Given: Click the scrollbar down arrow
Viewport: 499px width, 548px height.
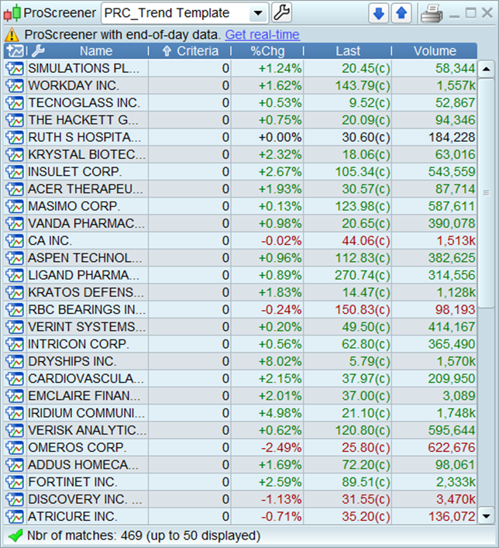Looking at the screenshot, I should click(x=486, y=516).
